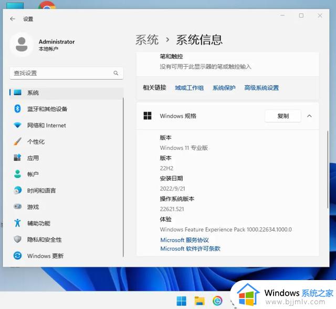Open File Explorer from the taskbar
This screenshot has width=336, height=309.
(x=199, y=301)
